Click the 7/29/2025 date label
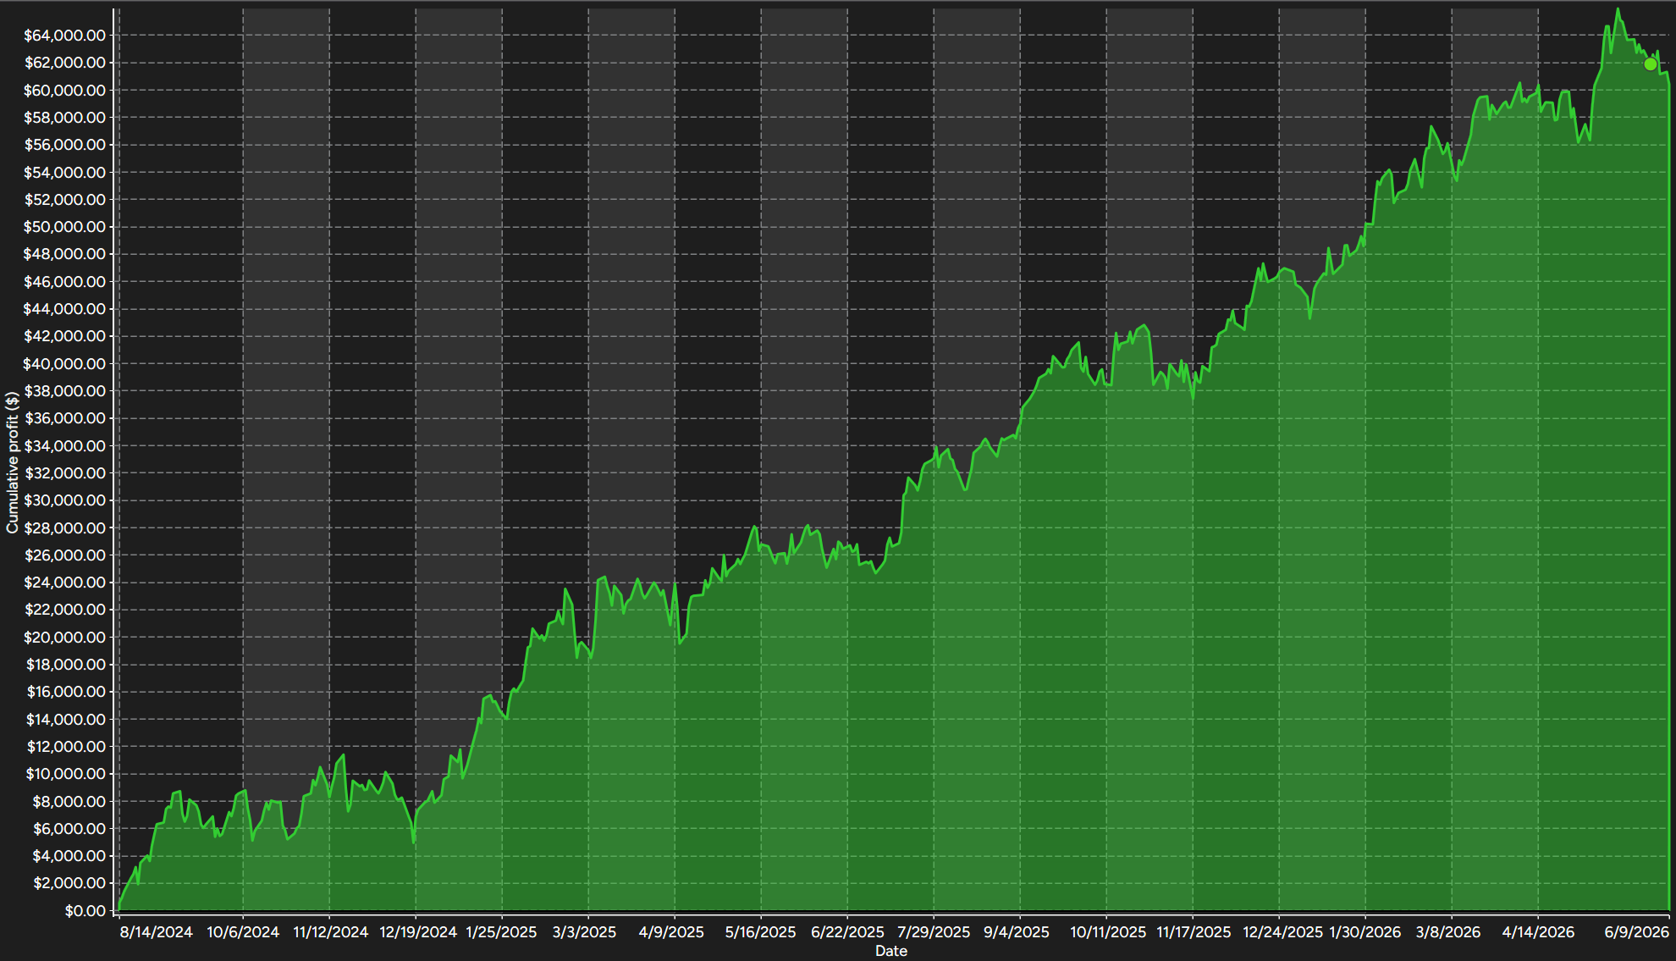Screen dimensions: 1676x961 [934, 932]
